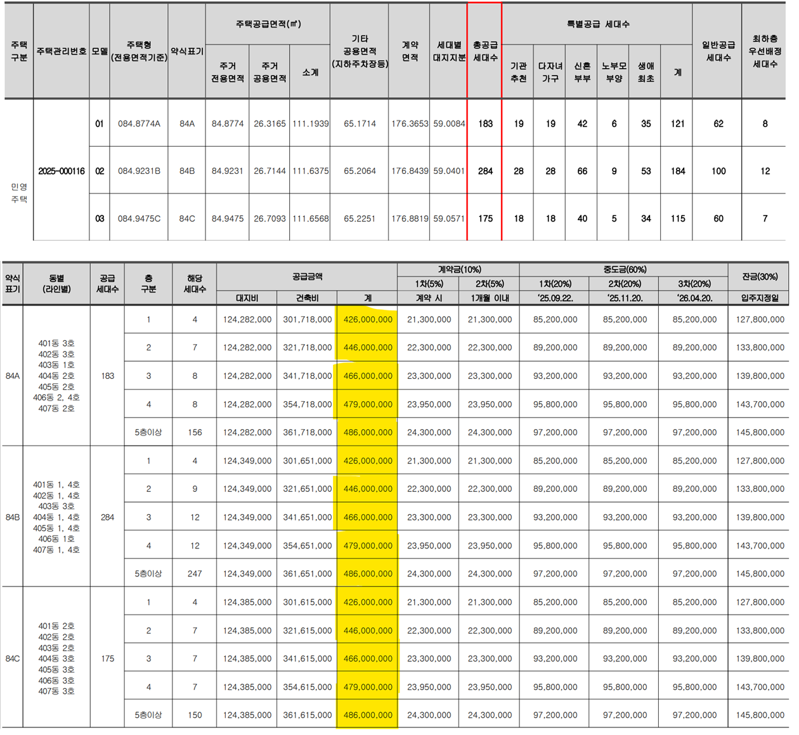
Task: Click unit count 156 in 84A rows
Action: click(x=195, y=432)
